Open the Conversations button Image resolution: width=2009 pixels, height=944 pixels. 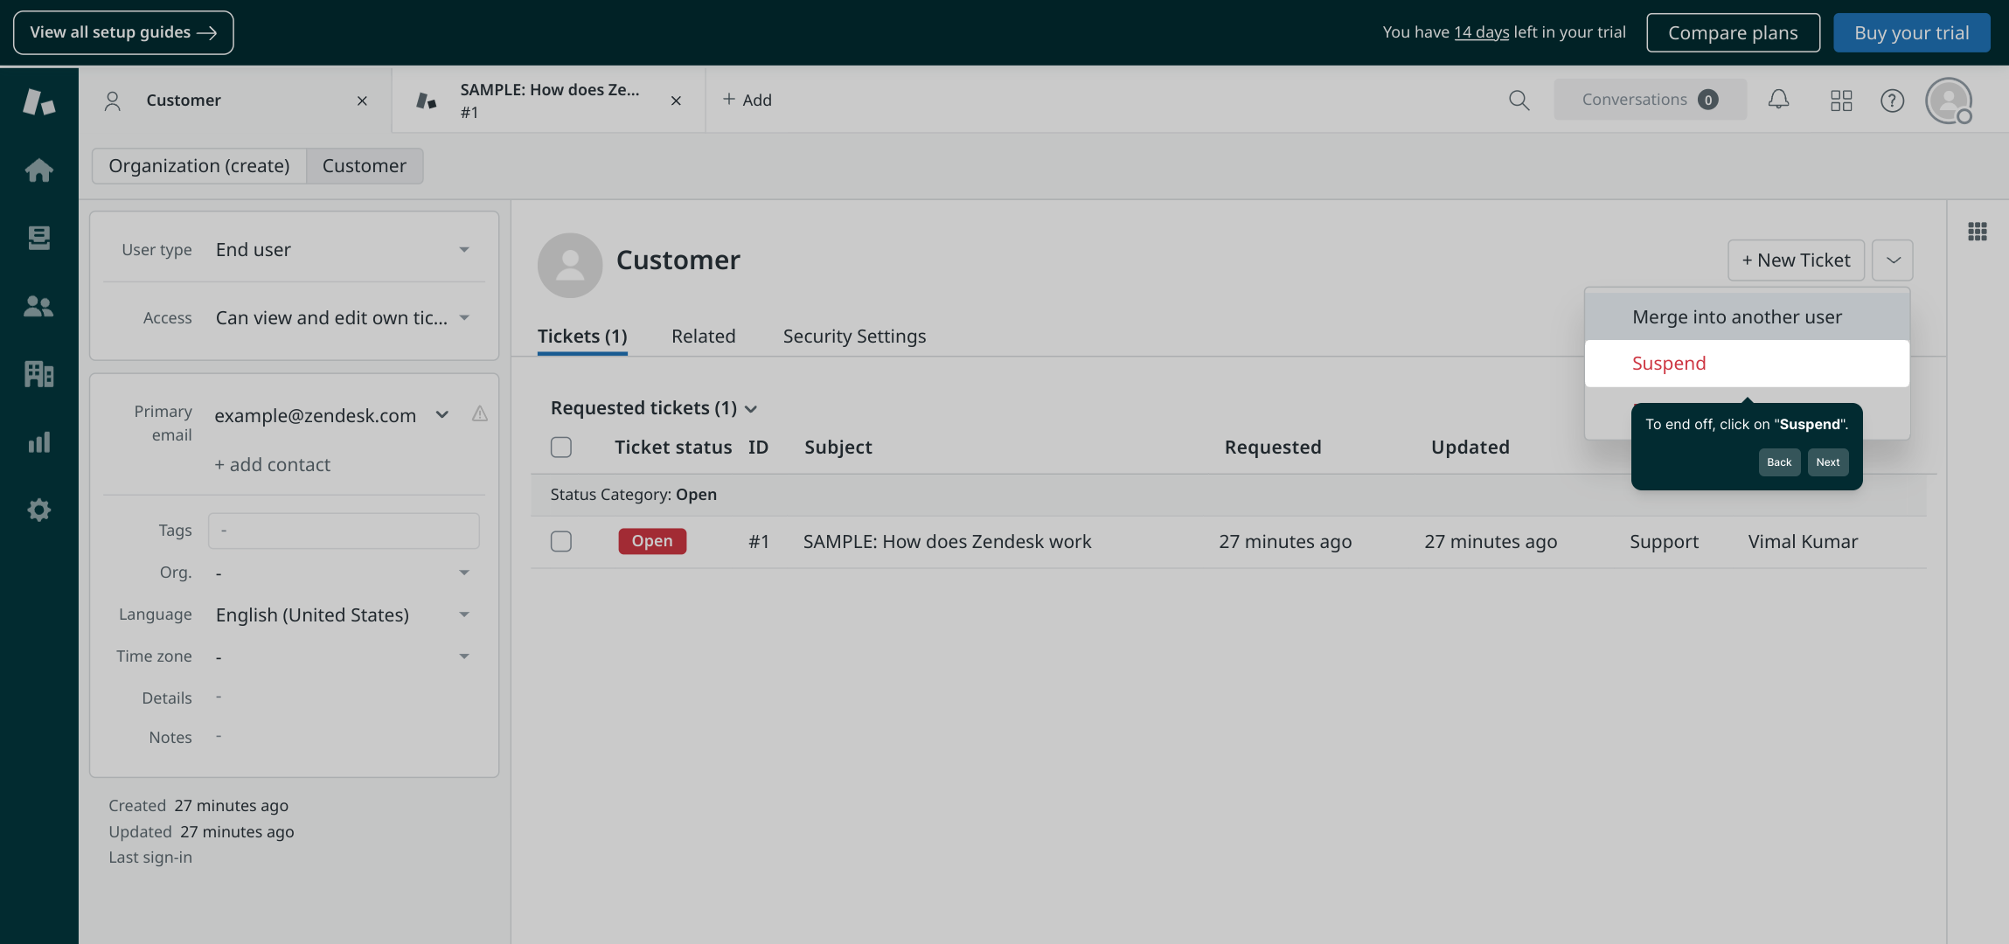(x=1650, y=100)
